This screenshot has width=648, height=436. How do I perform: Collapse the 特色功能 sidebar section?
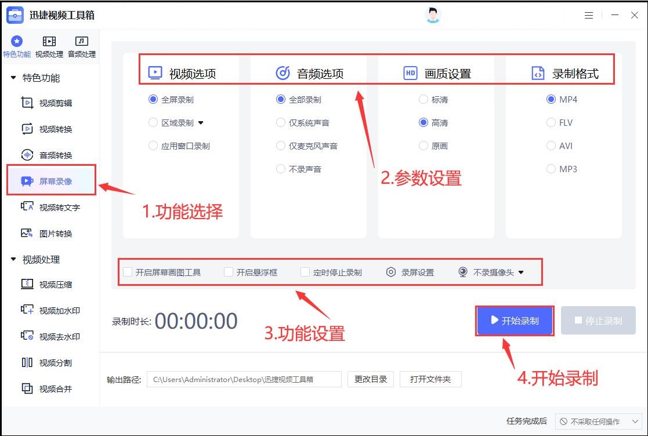(13, 78)
